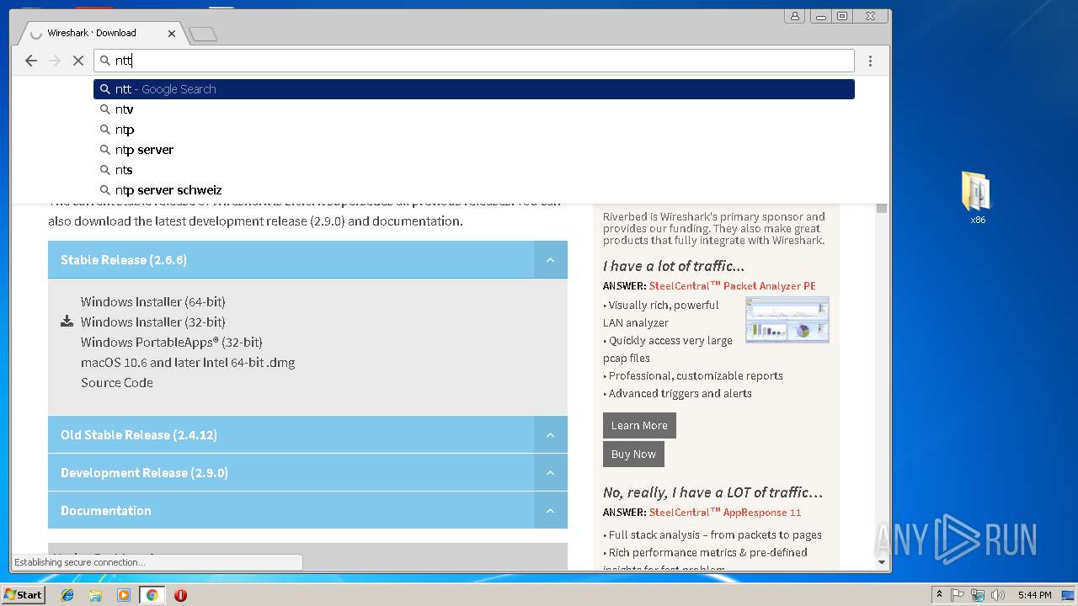The image size is (1078, 606).
Task: Switch to Chrome in the taskbar
Action: coord(152,595)
